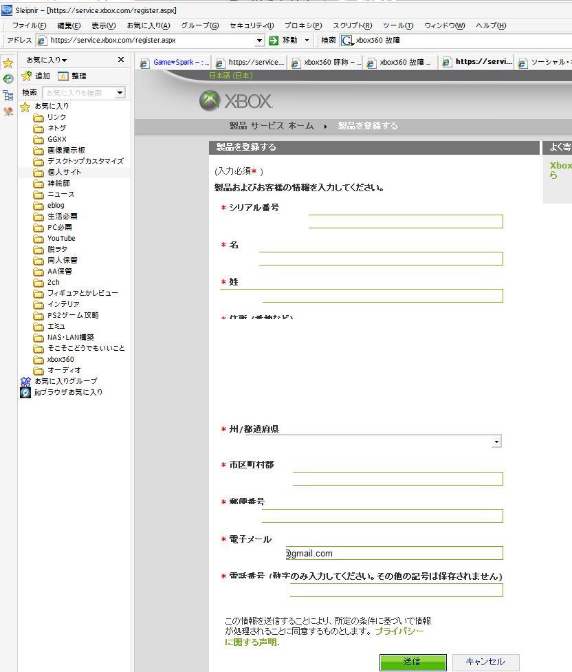
Task: Open the リンク favorites folder
Action: (56, 117)
